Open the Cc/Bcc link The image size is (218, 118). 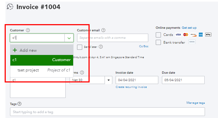tap(144, 46)
